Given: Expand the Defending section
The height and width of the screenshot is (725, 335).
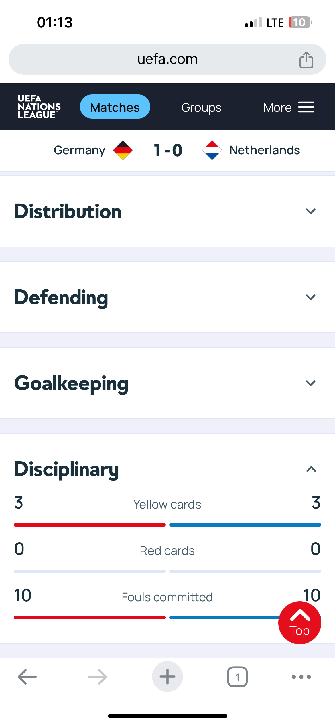Looking at the screenshot, I should pyautogui.click(x=310, y=297).
